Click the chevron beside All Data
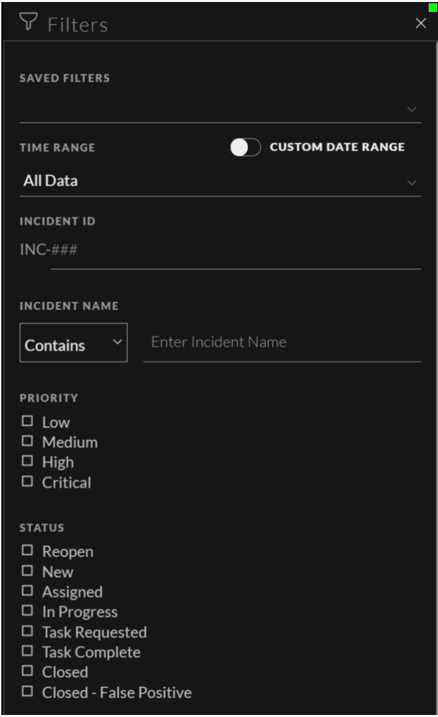Viewport: 438px width, 717px height. click(411, 180)
